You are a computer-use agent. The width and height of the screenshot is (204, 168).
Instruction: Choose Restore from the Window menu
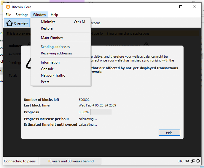coord(61,28)
